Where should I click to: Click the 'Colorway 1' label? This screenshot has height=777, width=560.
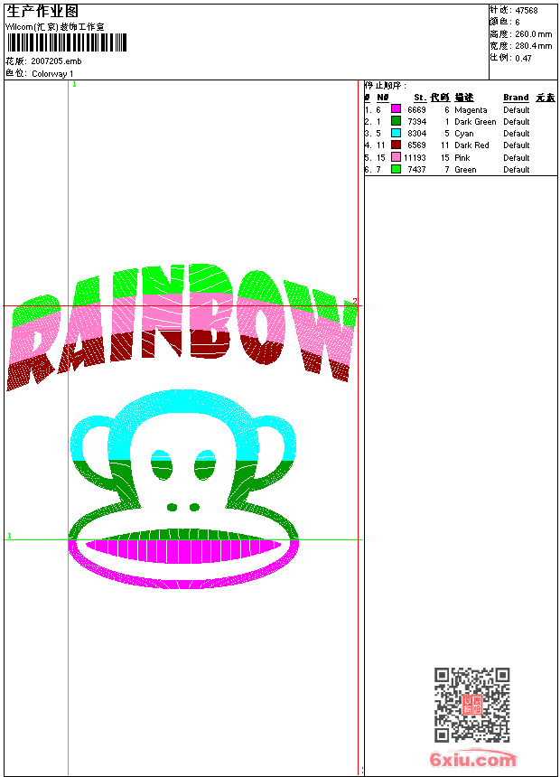(x=52, y=74)
